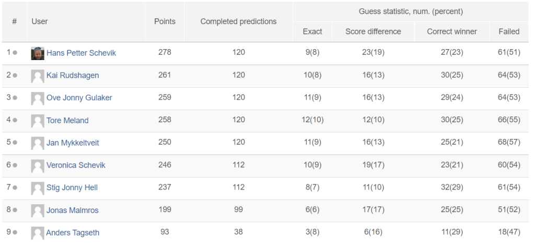Click the Completed predictions column header
This screenshot has width=535, height=245.
coord(238,21)
